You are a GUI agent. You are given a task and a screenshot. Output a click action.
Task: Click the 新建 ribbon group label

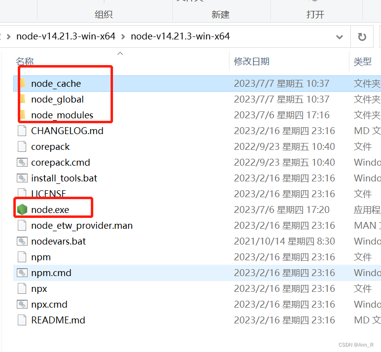point(221,15)
